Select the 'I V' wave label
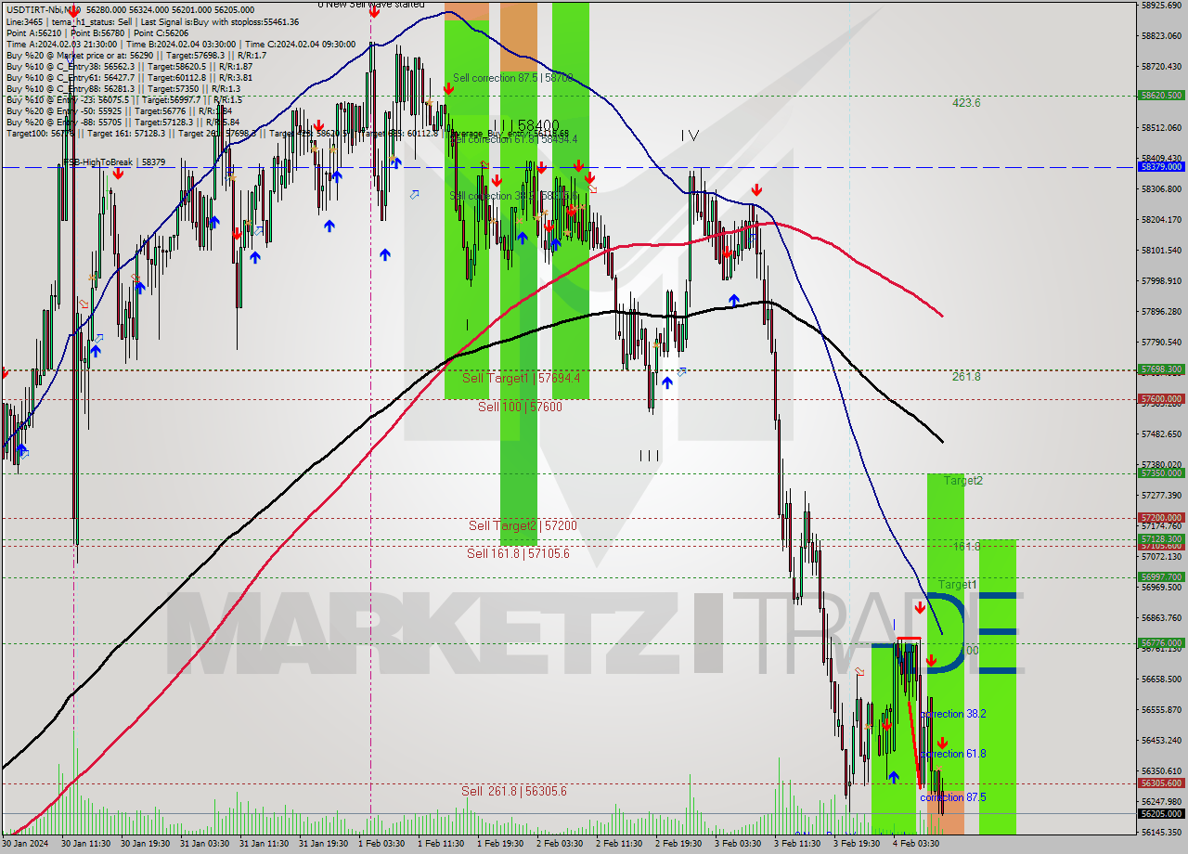1188x854 pixels. coord(689,136)
